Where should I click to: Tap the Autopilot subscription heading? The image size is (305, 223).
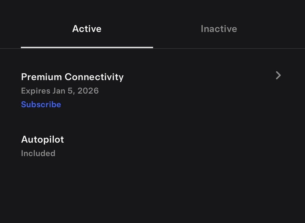coord(43,139)
